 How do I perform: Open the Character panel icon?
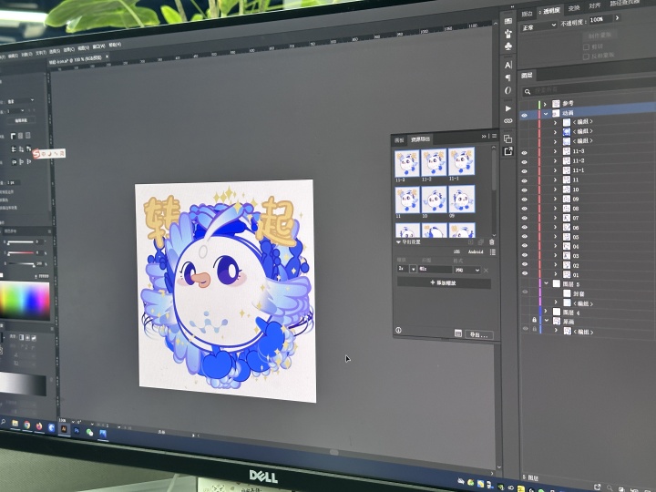507,65
